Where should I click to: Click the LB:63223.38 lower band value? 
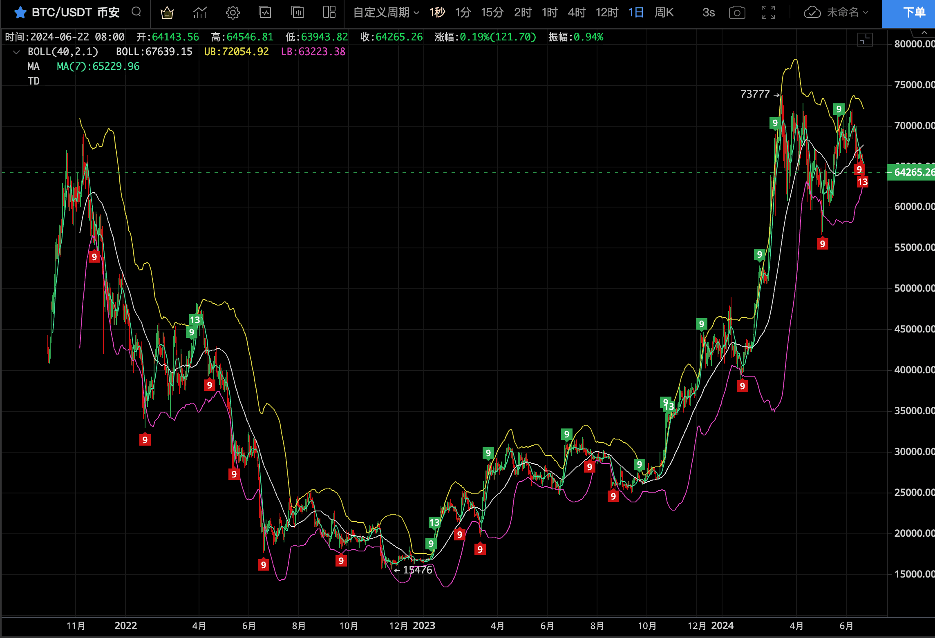point(313,51)
